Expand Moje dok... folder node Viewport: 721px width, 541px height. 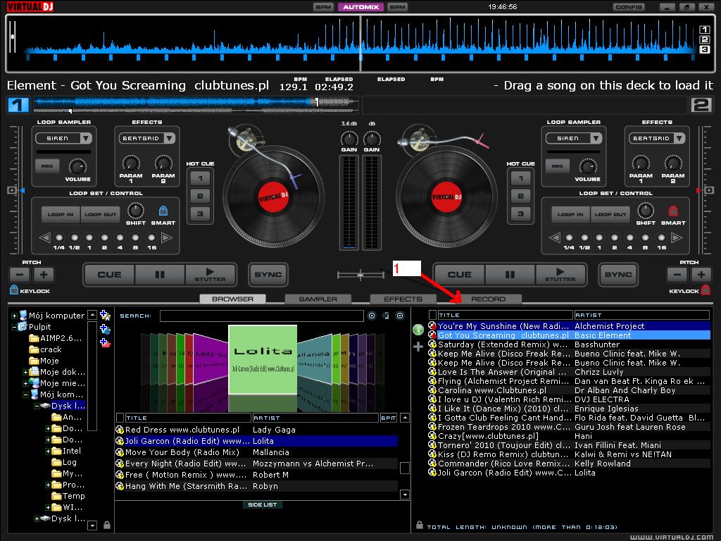click(25, 372)
